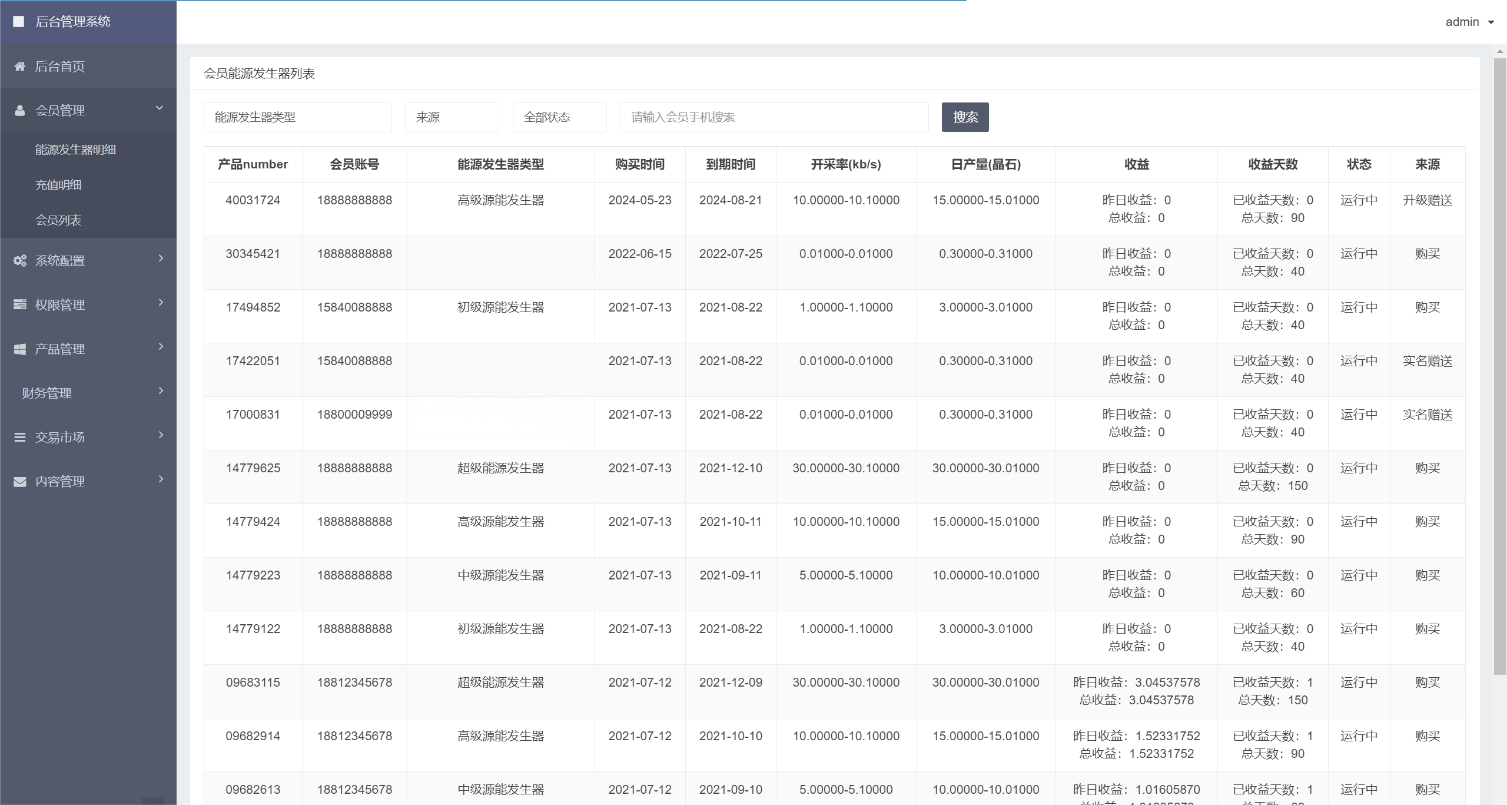The image size is (1507, 805).
Task: Go to the 会员列表 submenu item
Action: 58,220
